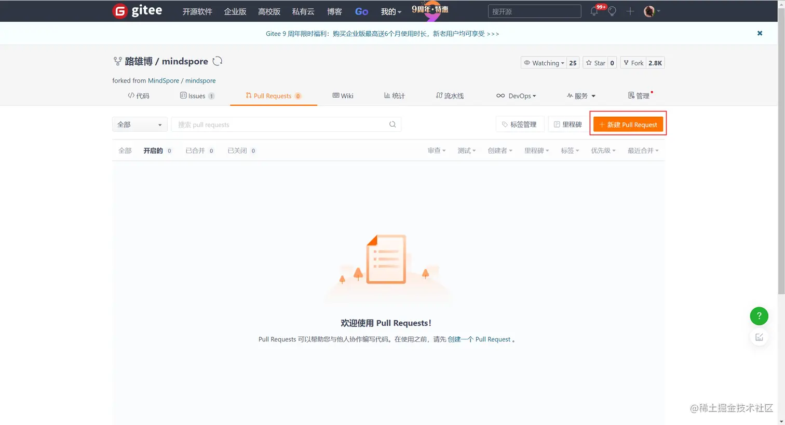The image size is (785, 425).
Task: Expand the 服务 dropdown
Action: click(581, 95)
